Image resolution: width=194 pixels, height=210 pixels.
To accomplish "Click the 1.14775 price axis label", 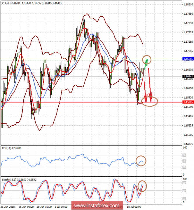I will (187, 144).
